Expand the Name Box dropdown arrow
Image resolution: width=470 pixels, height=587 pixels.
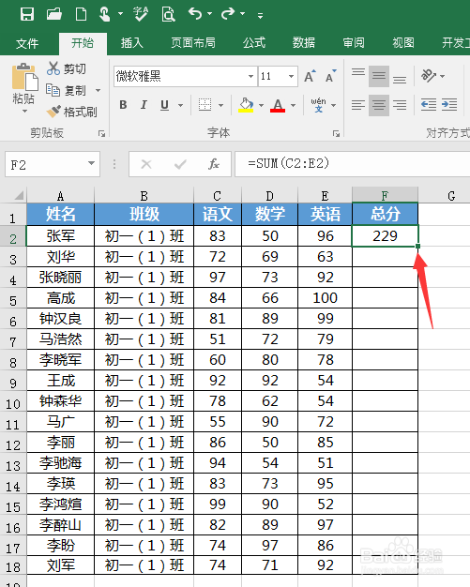coord(91,163)
